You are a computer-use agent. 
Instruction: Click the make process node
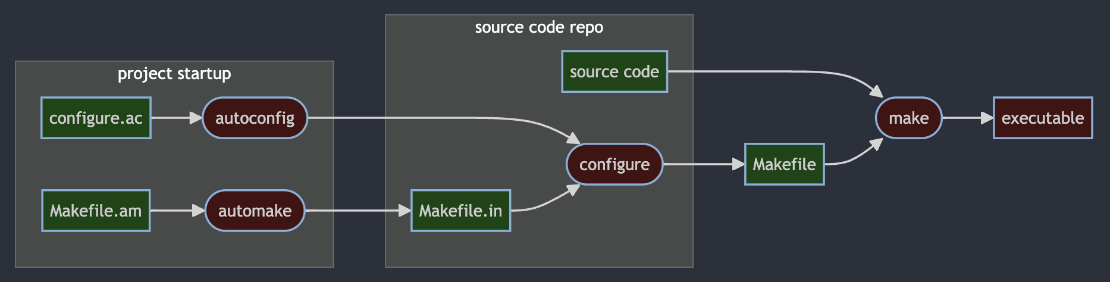908,118
